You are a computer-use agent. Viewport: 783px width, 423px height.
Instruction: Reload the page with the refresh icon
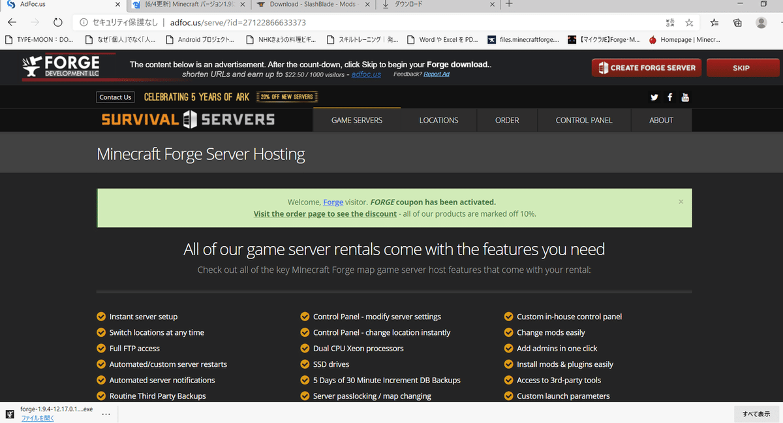(58, 22)
